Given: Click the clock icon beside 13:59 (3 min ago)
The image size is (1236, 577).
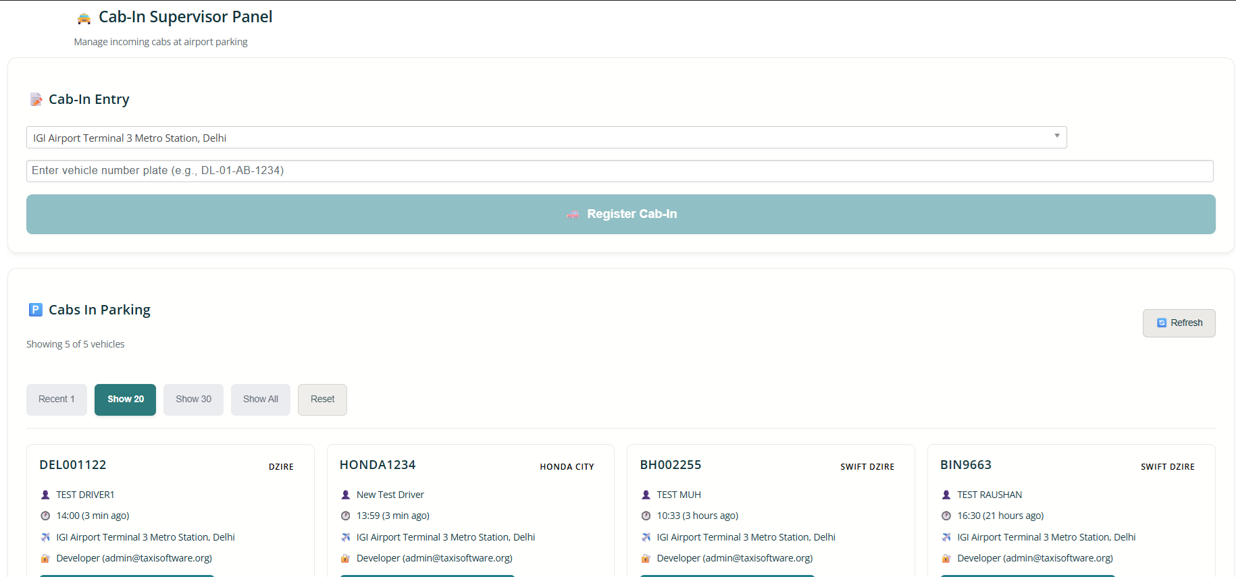Looking at the screenshot, I should (346, 516).
